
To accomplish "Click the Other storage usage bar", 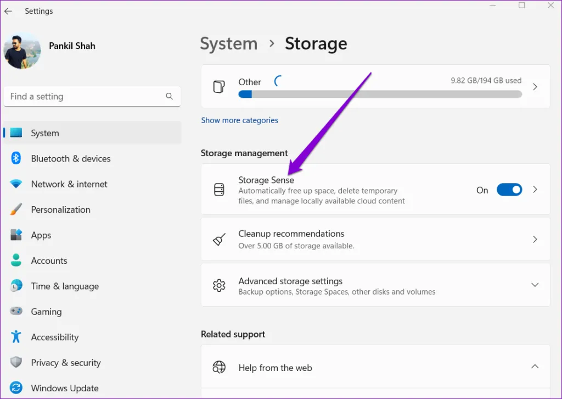I will point(380,94).
